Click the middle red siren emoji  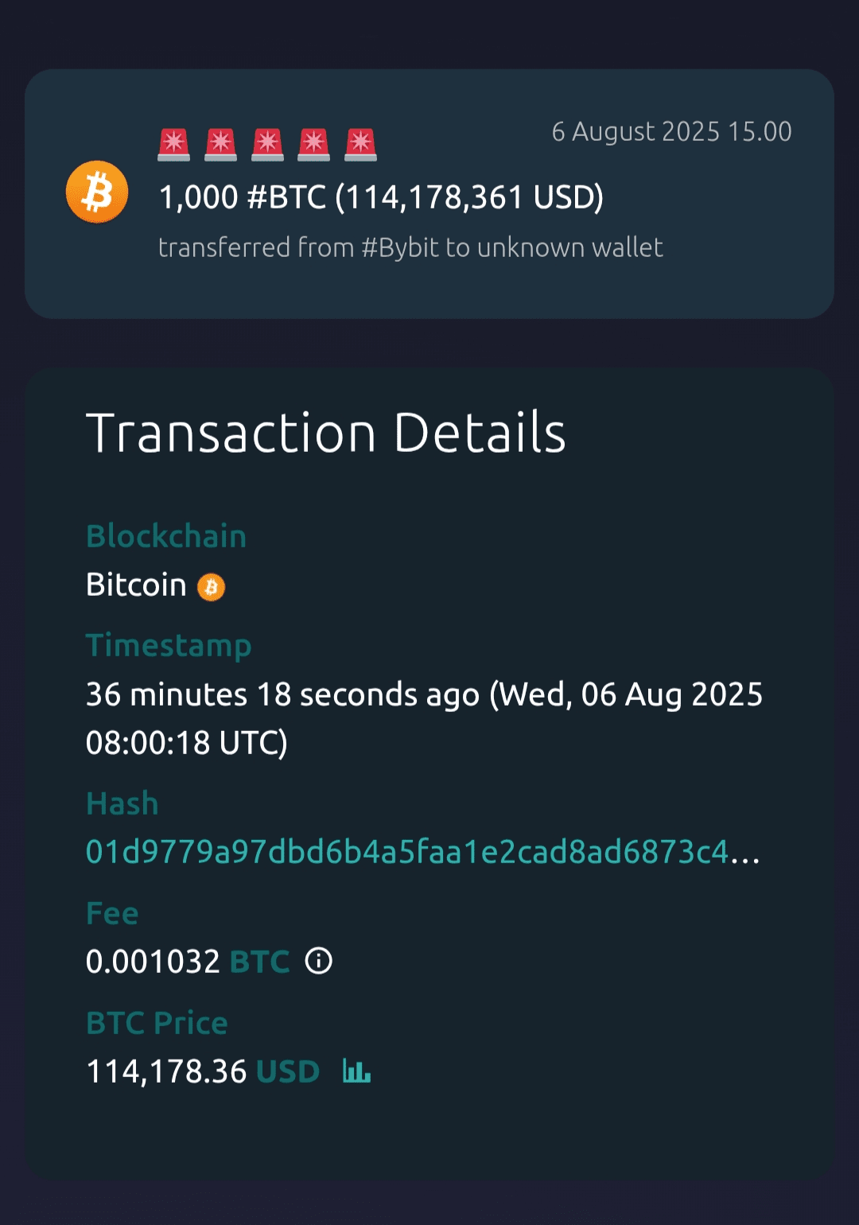(267, 145)
